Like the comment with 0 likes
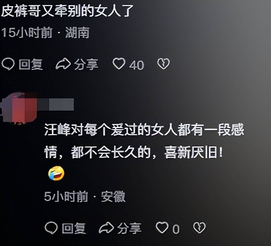Image resolution: width=271 pixels, height=246 pixels. (162, 228)
